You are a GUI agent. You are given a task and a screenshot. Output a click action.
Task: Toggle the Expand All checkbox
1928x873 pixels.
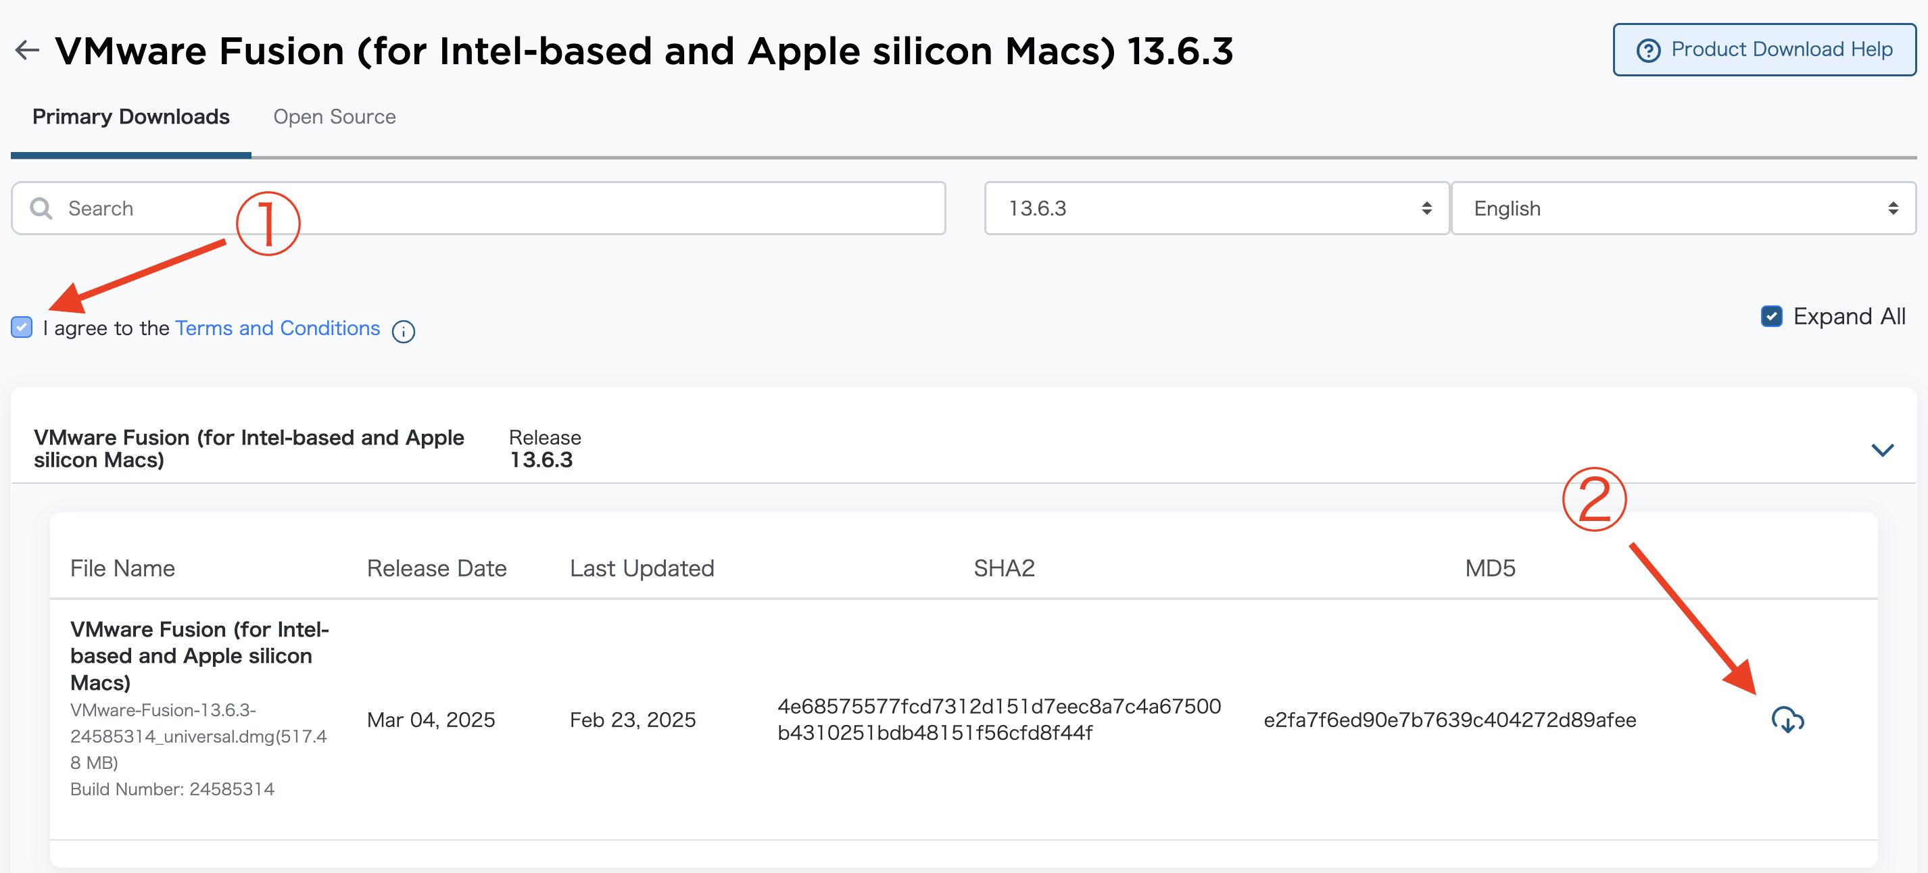click(x=1771, y=316)
